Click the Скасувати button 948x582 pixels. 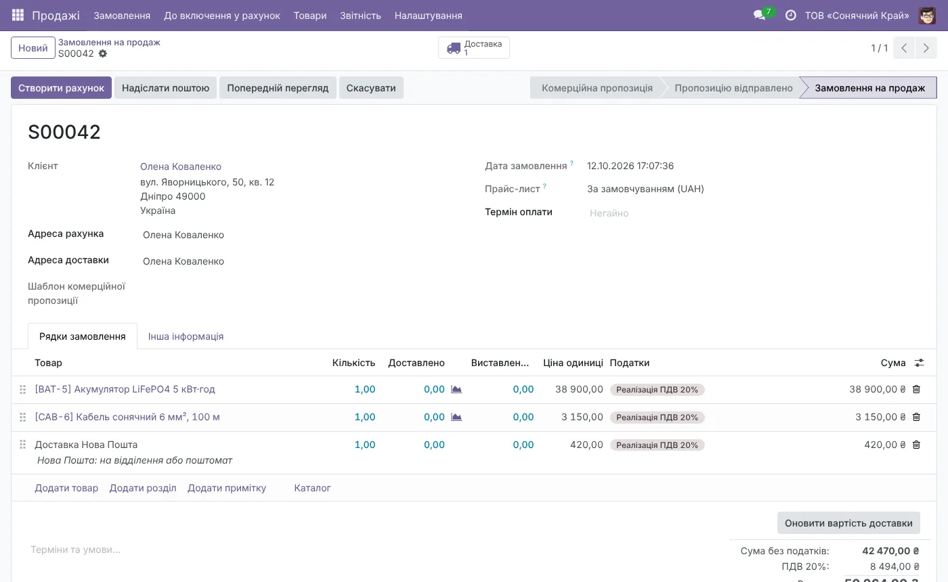point(371,88)
